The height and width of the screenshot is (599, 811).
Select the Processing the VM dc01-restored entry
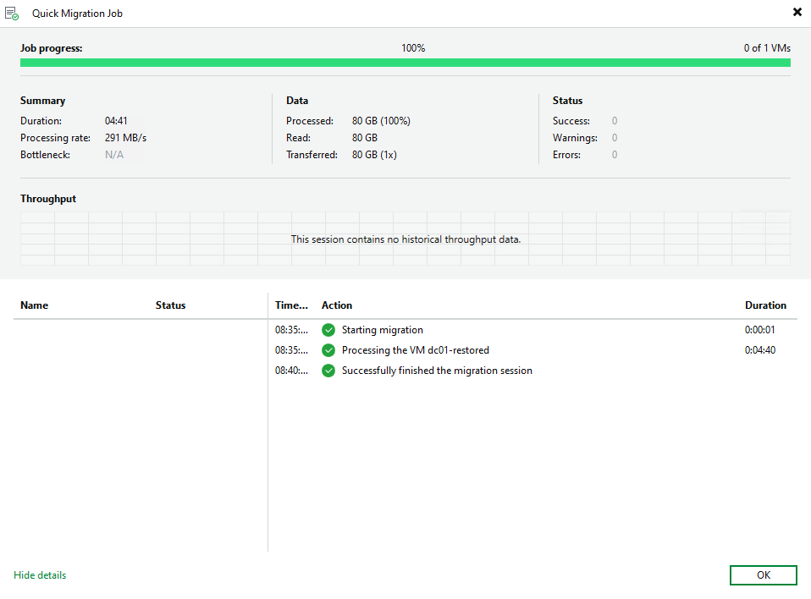(532, 350)
